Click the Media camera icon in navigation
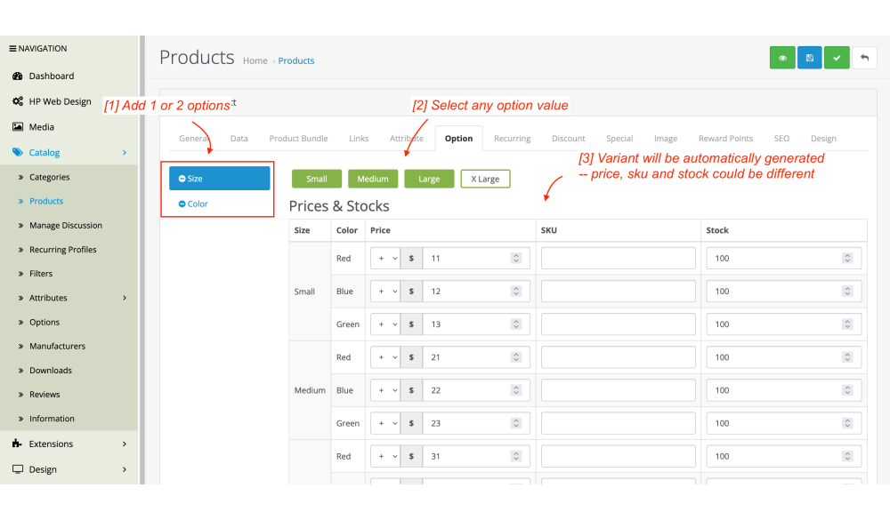This screenshot has height=520, width=890. click(x=17, y=127)
